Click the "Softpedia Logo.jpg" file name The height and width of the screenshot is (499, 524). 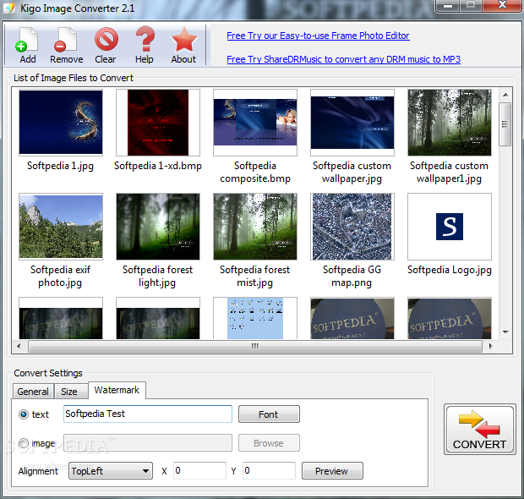point(450,270)
